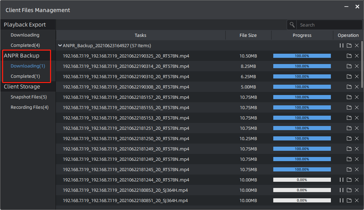
Task: Open Completed(1) under ANPR Backup
Action: coord(25,76)
